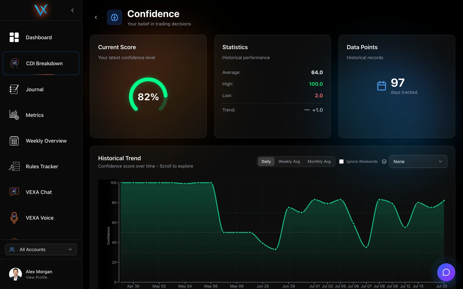463x289 pixels.
Task: Click the Low value 2.0
Action: click(319, 96)
